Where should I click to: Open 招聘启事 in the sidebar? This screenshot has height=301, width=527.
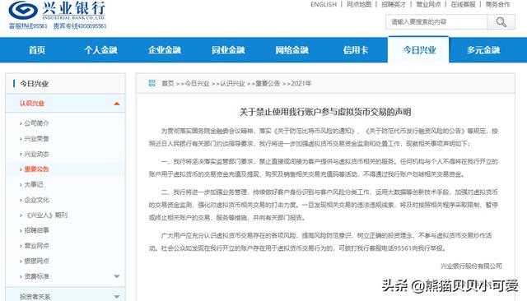pos(36,230)
